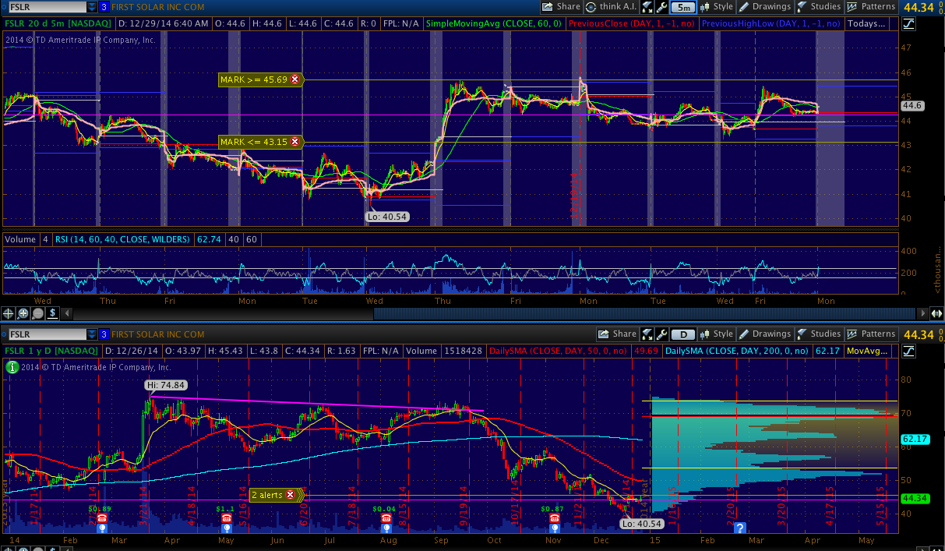945x551 pixels.
Task: Expand the lower chart FSLR symbol dropdown
Action: click(x=92, y=334)
